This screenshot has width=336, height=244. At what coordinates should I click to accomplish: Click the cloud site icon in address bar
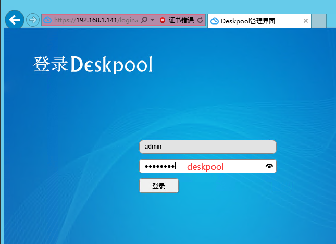(x=47, y=20)
